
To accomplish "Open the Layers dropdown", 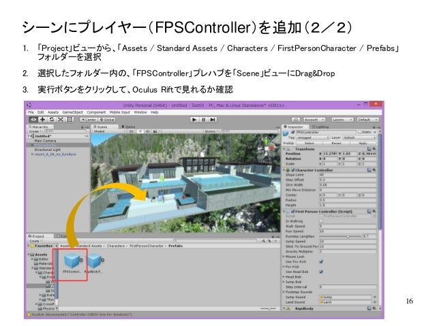I will pos(342,120).
